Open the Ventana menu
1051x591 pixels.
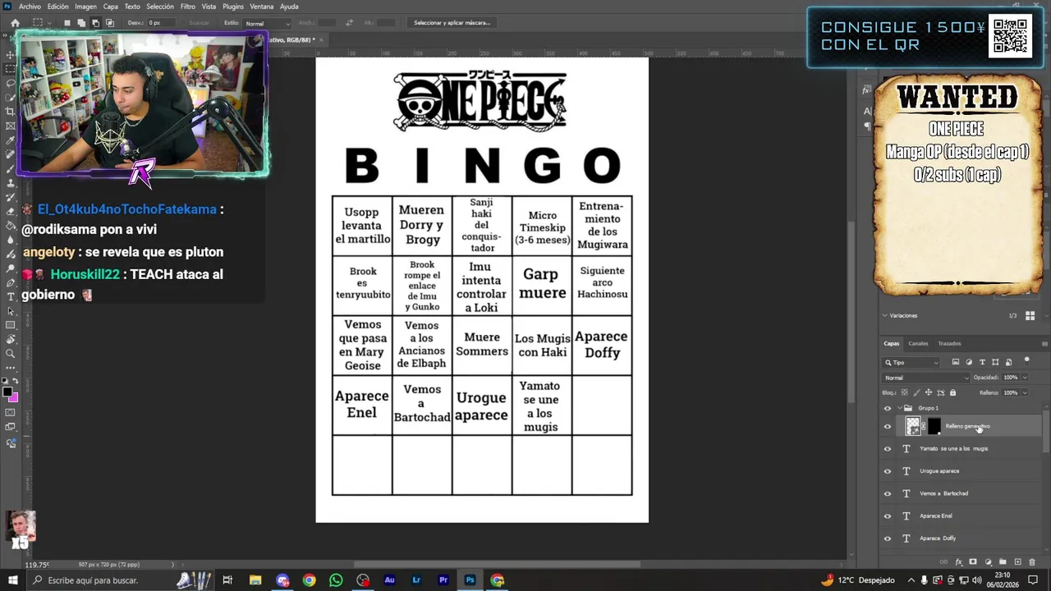pos(262,7)
